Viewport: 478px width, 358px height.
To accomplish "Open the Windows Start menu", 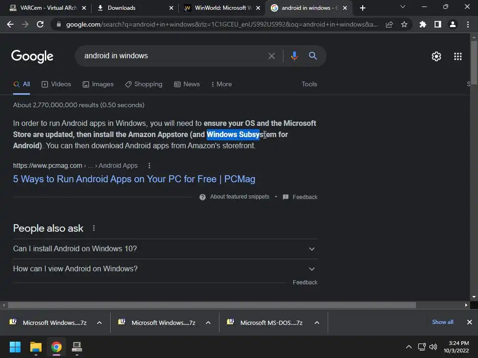I will [15, 347].
